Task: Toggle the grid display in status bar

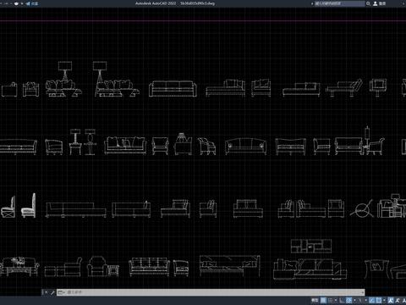Action: (323, 301)
